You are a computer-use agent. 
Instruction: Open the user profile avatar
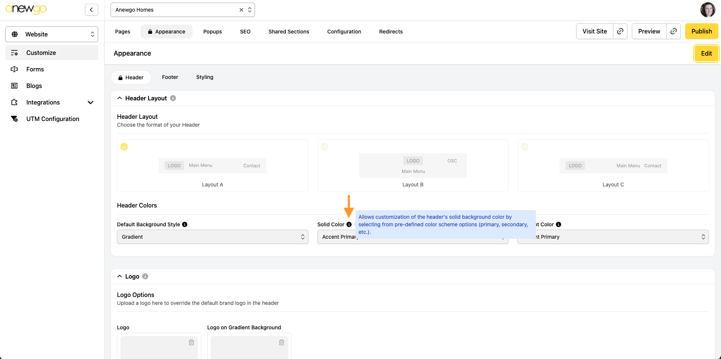pyautogui.click(x=707, y=10)
